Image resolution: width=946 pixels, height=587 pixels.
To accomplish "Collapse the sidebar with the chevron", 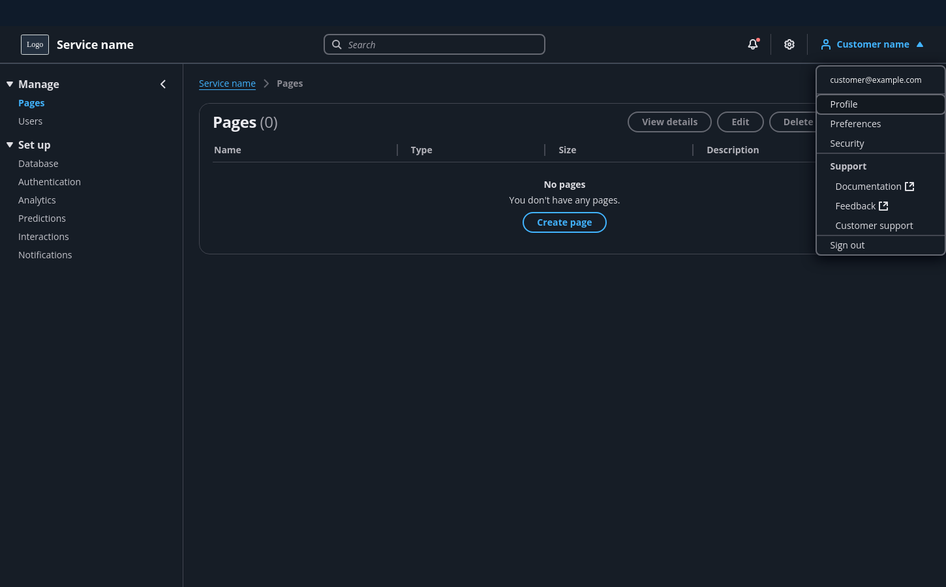I will click(163, 83).
